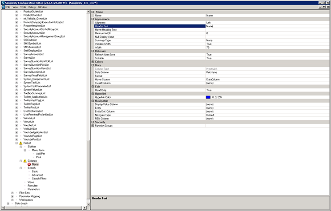Click the tree horizontal scroll right arrow
331x211 pixels.
tap(85, 208)
